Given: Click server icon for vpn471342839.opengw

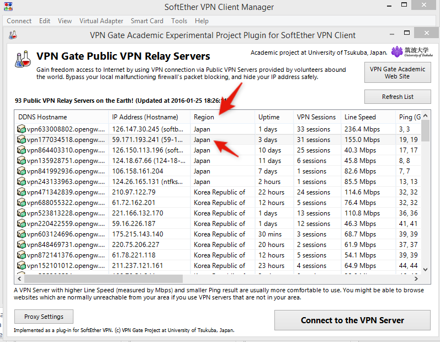Looking at the screenshot, I should click(x=22, y=192).
